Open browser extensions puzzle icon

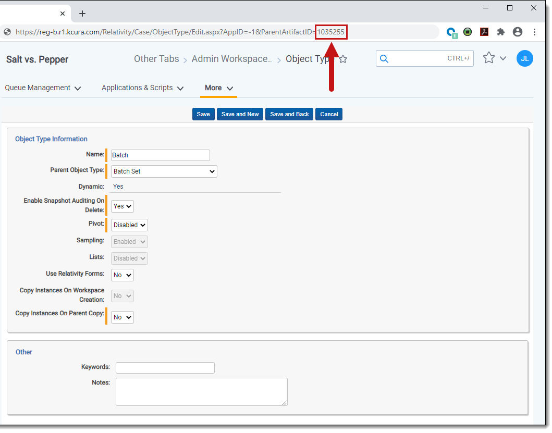click(501, 32)
